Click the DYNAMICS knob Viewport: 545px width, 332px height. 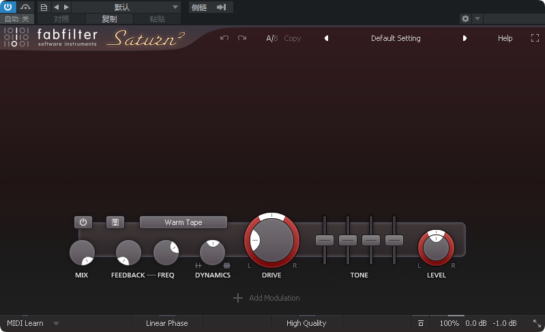pyautogui.click(x=212, y=252)
